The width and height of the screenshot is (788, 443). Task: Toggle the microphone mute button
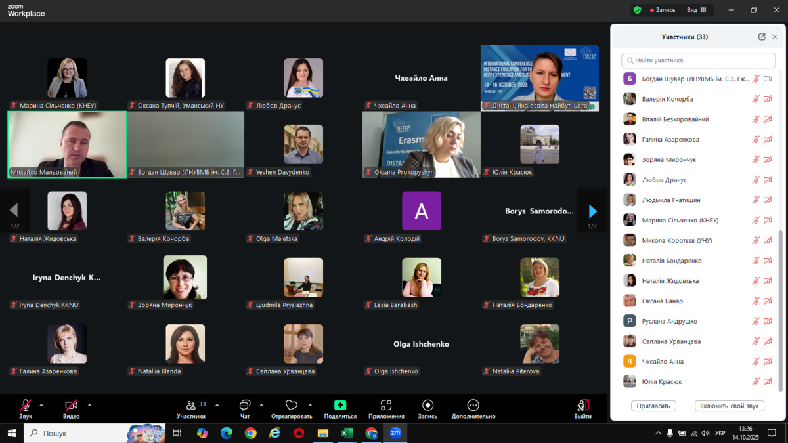[x=26, y=406]
